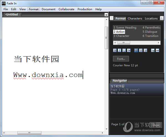Toggle Italic formatting button
Image resolution: width=166 pixels, height=137 pixels.
tap(120, 50)
